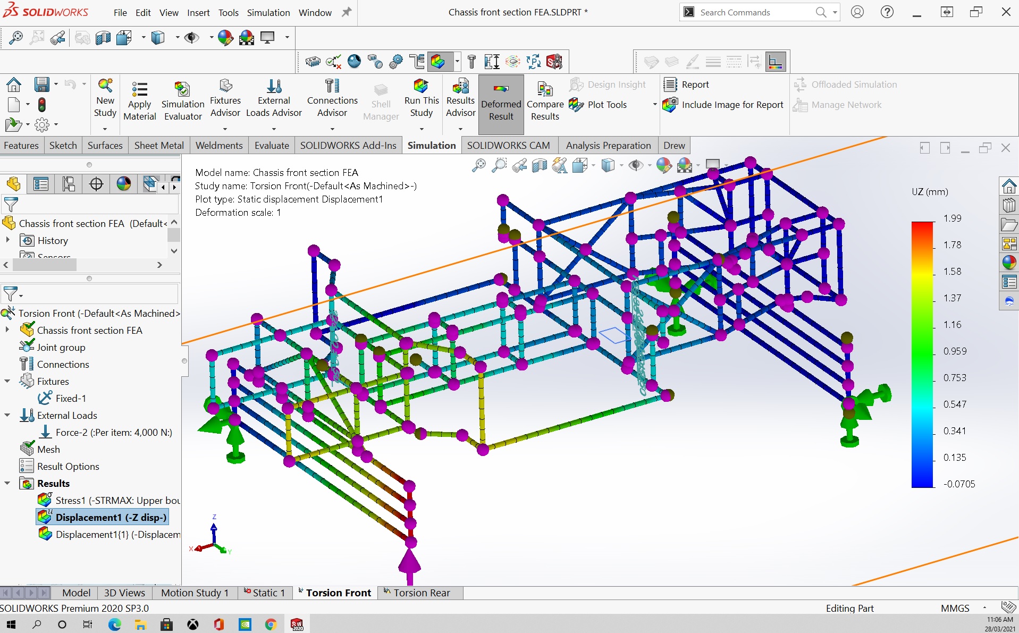Select Stress1 result plot
Image resolution: width=1019 pixels, height=633 pixels.
pyautogui.click(x=109, y=500)
